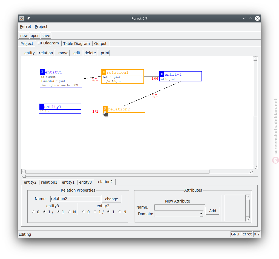The width and height of the screenshot is (279, 259).
Task: Open the Ferret menu
Action: click(25, 27)
